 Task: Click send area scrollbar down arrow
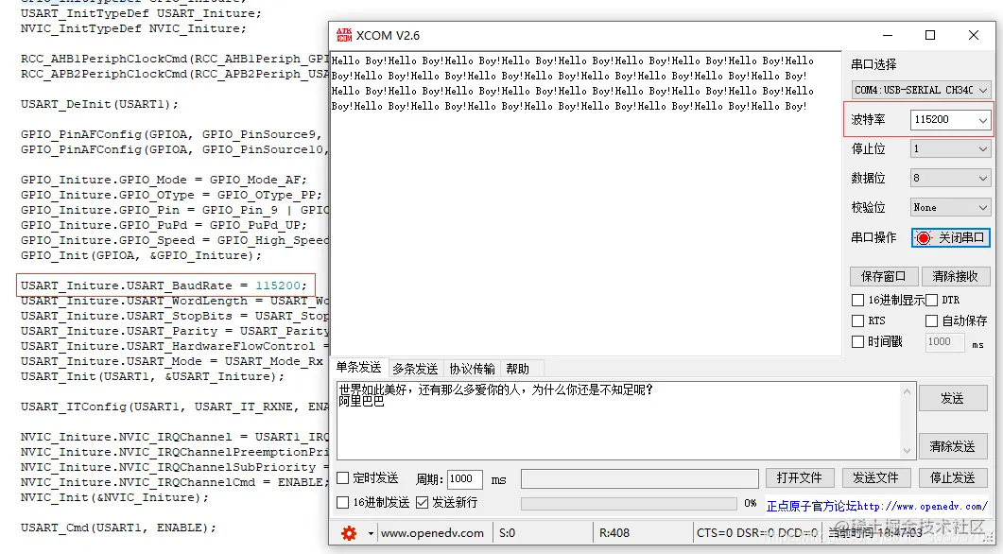[x=908, y=451]
